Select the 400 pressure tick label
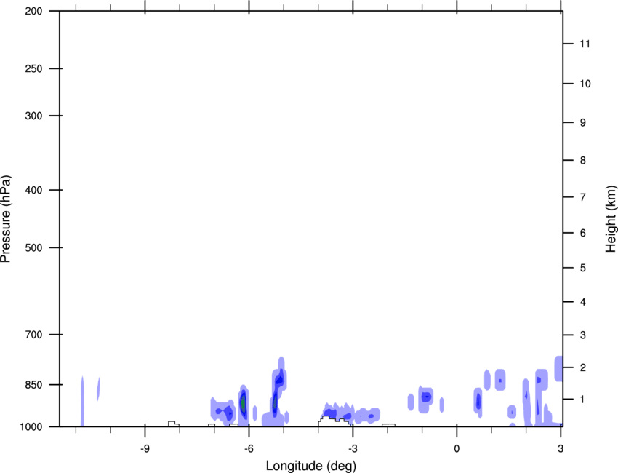Viewport: 618px width, 473px height. [x=33, y=190]
